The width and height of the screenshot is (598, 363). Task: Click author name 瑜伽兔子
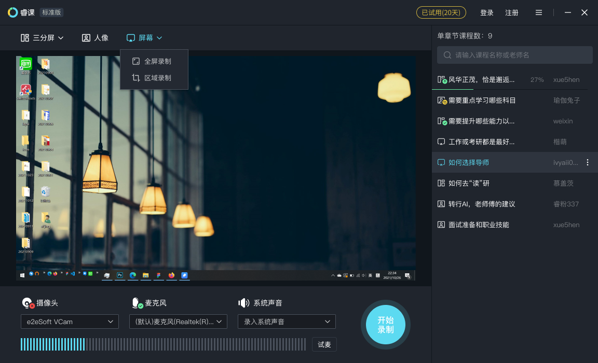pyautogui.click(x=567, y=101)
